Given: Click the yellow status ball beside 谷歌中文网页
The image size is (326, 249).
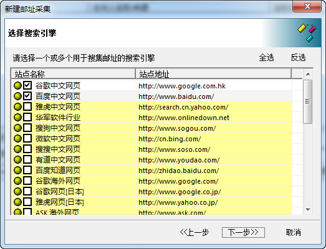Looking at the screenshot, I should tap(17, 85).
